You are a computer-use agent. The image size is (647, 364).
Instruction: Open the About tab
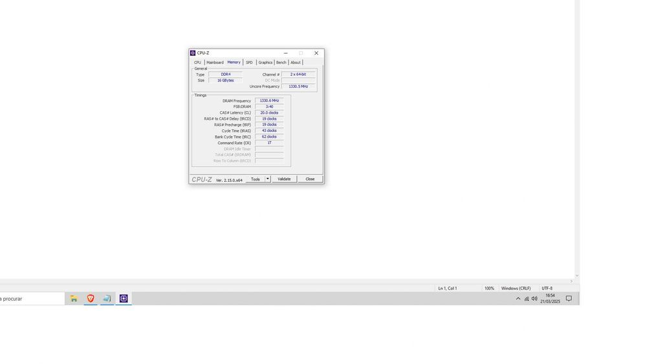[x=296, y=63]
